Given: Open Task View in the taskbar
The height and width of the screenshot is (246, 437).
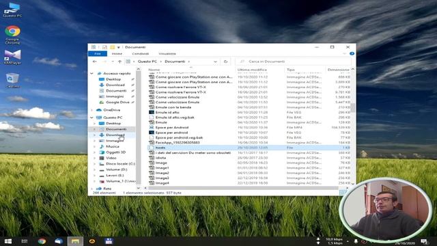Looking at the screenshot, I should pyautogui.click(x=25, y=241).
